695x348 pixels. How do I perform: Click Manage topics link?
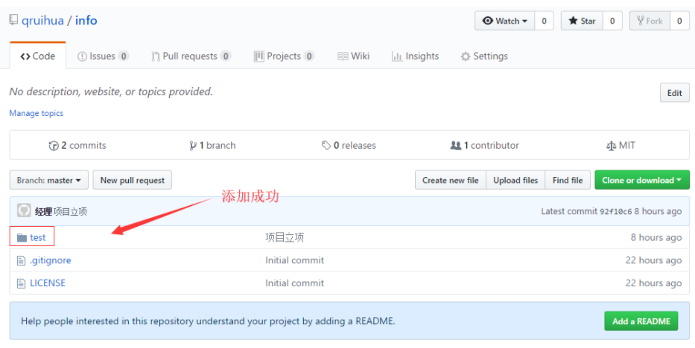coord(37,113)
